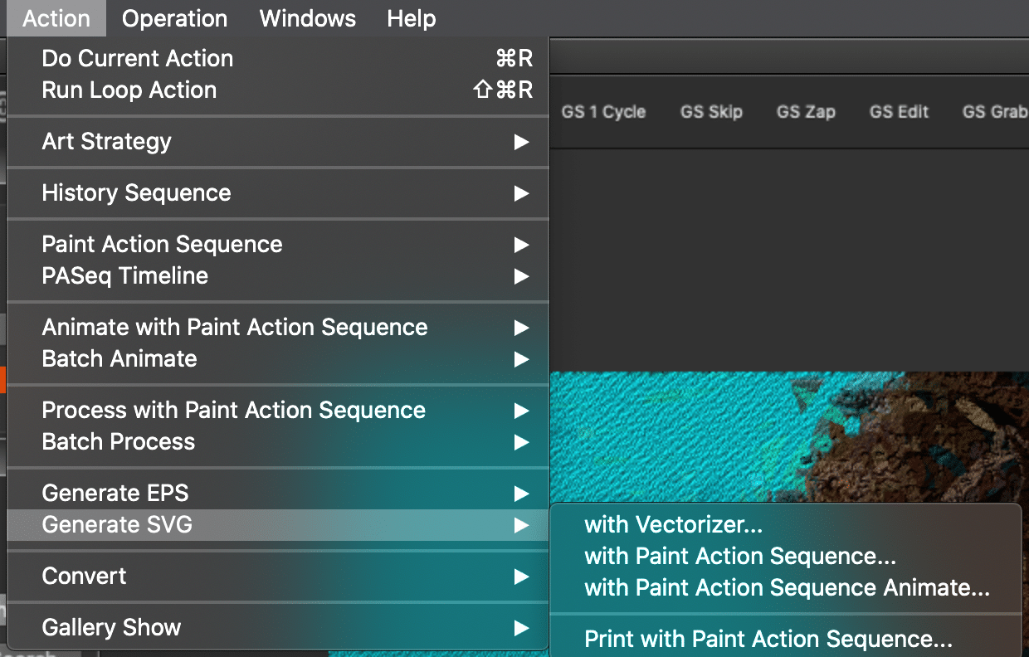Click the GS Edit button
The image size is (1029, 657).
(x=899, y=112)
